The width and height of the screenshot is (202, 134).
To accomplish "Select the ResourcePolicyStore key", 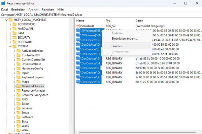I will (x=35, y=95).
